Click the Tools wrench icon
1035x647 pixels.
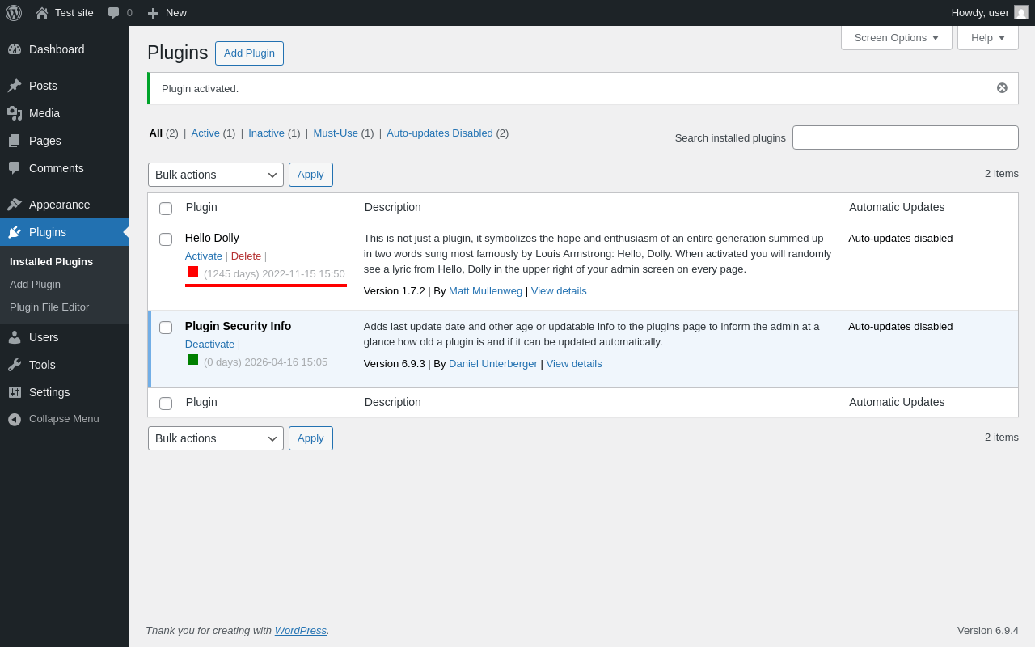15,365
